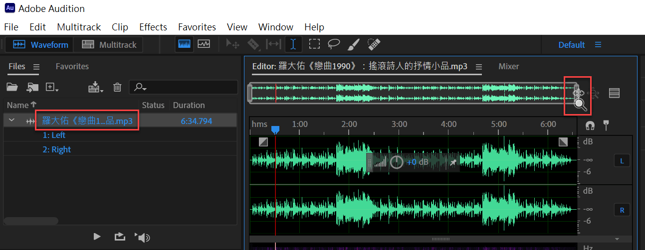The image size is (645, 250).
Task: Click the list view icon right of overview
Action: click(x=614, y=93)
